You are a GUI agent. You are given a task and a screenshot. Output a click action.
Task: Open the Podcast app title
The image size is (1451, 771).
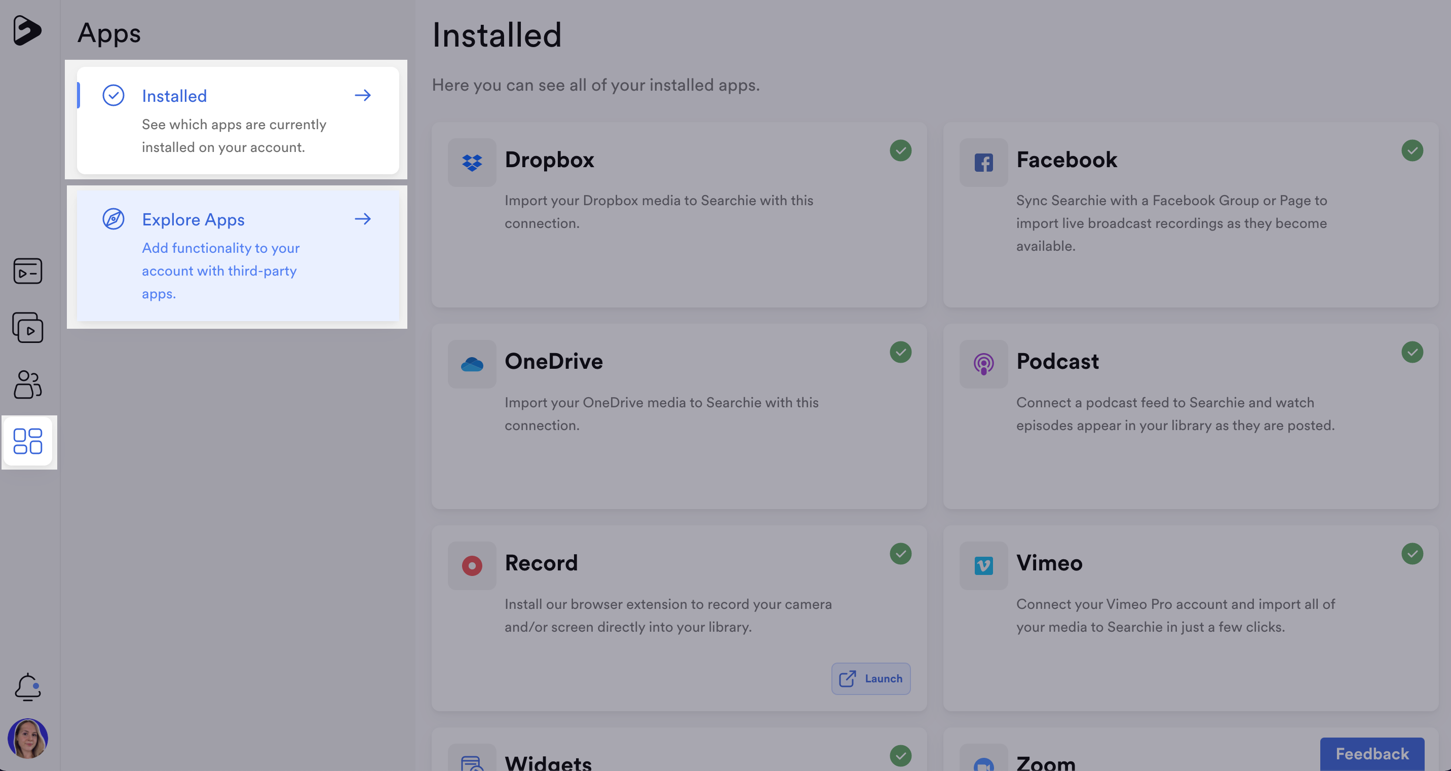[1057, 362]
